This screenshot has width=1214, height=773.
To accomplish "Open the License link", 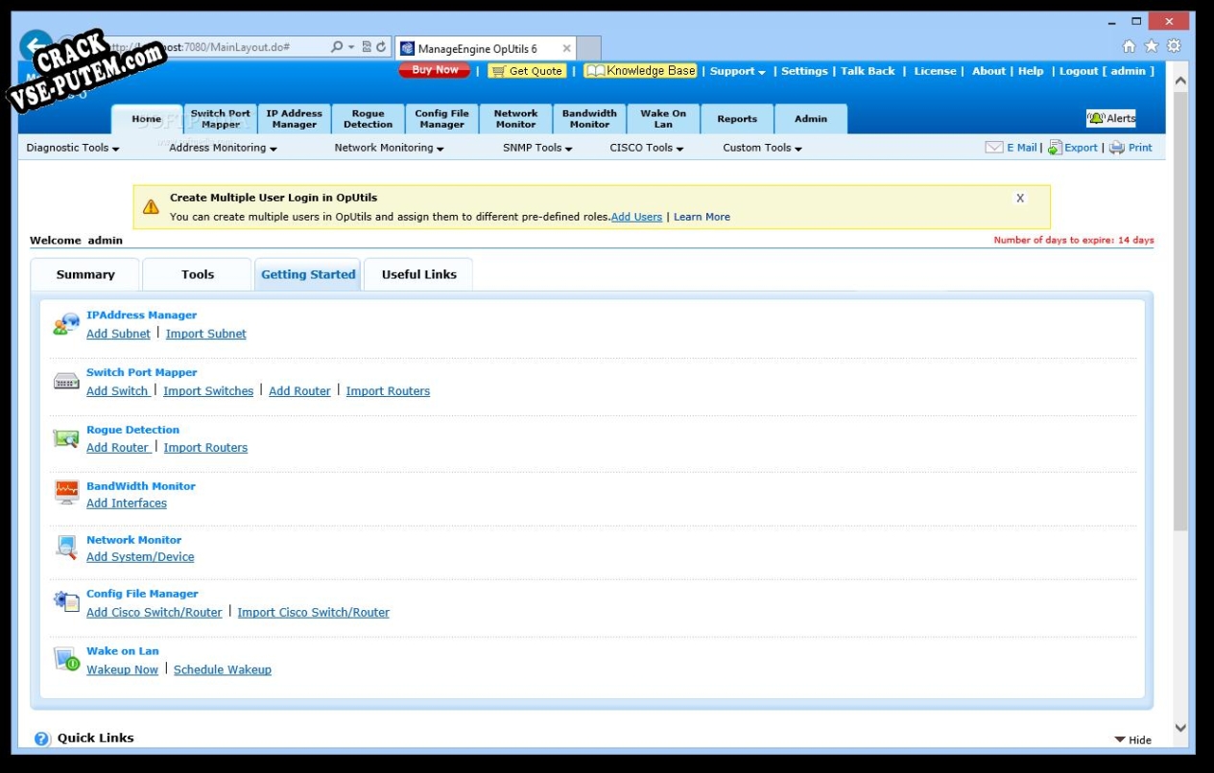I will click(935, 71).
